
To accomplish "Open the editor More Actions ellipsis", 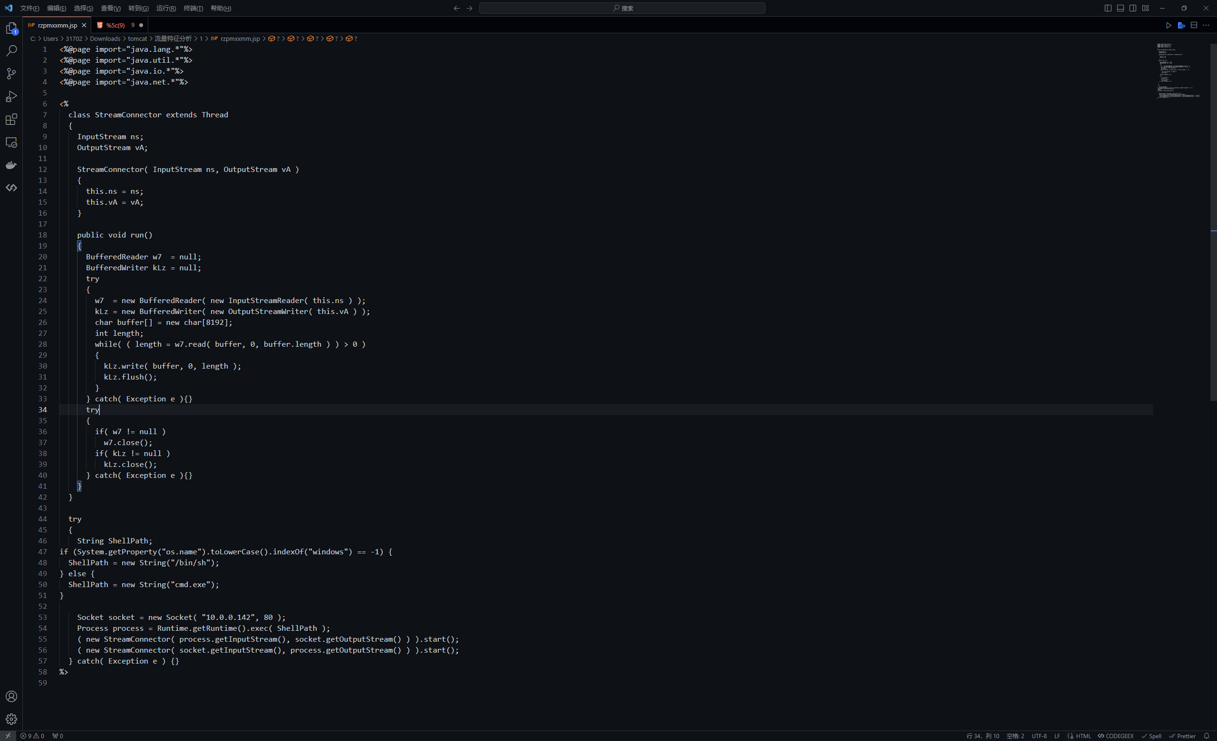I will [1206, 25].
